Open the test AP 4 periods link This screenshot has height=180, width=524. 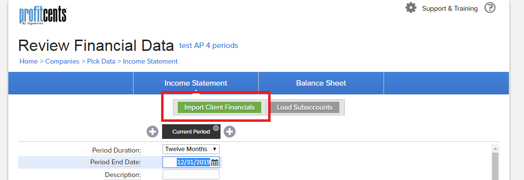[209, 45]
